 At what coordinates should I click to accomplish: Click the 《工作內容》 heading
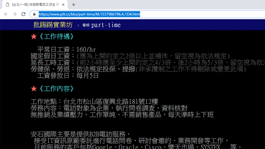[57, 89]
